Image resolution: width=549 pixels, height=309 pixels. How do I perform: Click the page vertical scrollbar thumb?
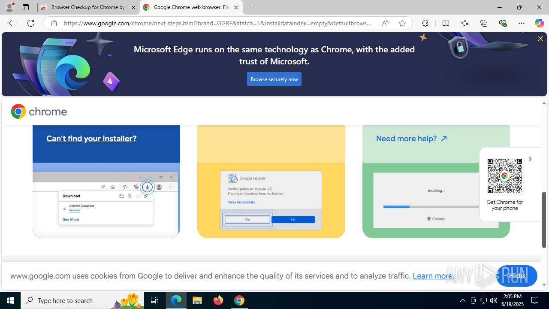click(x=544, y=220)
